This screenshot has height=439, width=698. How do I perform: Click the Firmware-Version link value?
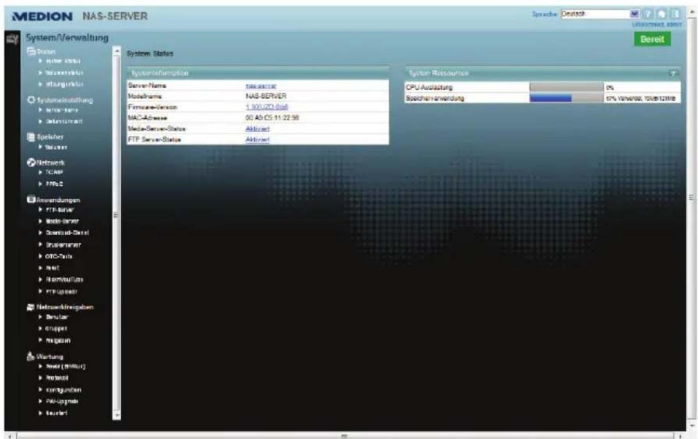pyautogui.click(x=267, y=107)
